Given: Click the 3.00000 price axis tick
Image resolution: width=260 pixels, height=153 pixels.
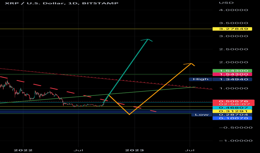Looking at the screenshot, I should tap(233, 36).
